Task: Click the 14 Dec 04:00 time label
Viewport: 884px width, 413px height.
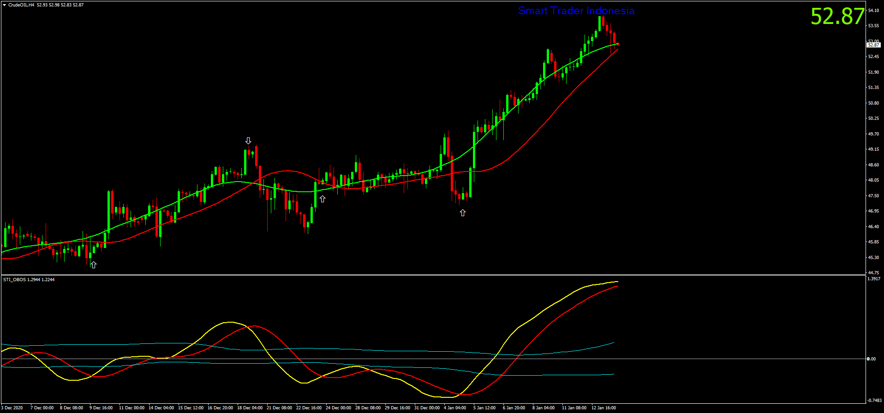Action: 161,408
